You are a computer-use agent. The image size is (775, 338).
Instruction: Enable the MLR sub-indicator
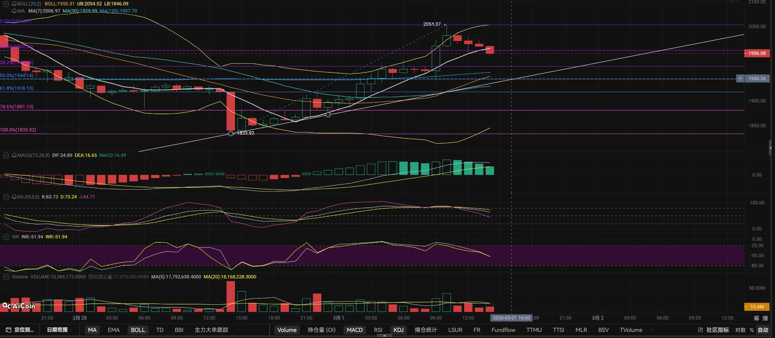pos(581,330)
